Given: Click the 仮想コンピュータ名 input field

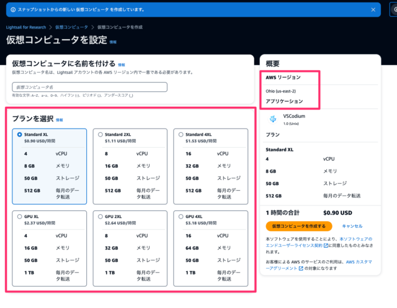Looking at the screenshot, I should pos(89,87).
